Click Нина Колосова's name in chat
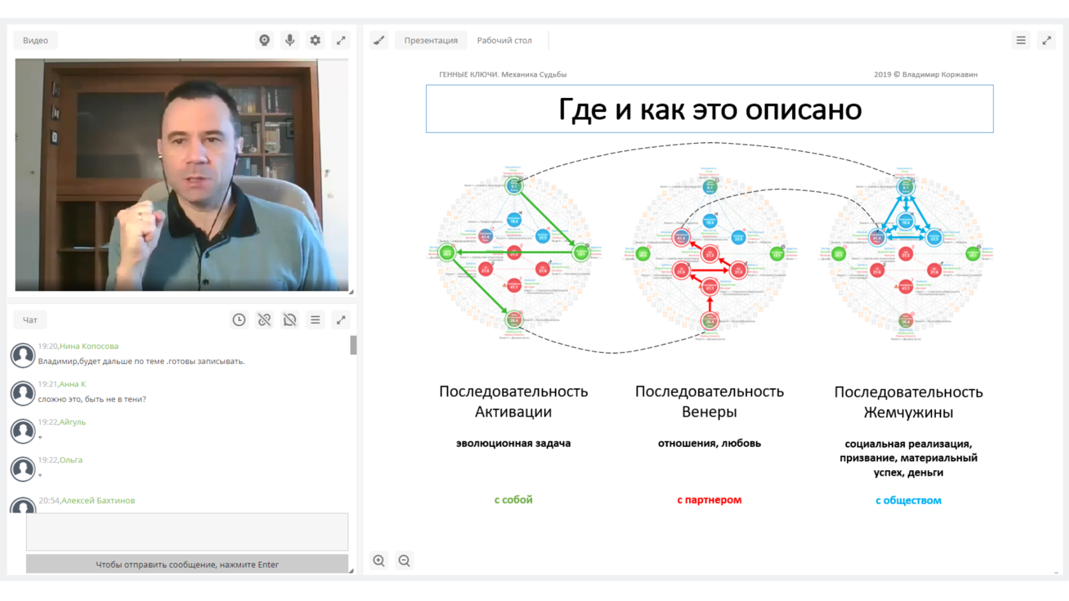The width and height of the screenshot is (1069, 601). click(x=89, y=346)
